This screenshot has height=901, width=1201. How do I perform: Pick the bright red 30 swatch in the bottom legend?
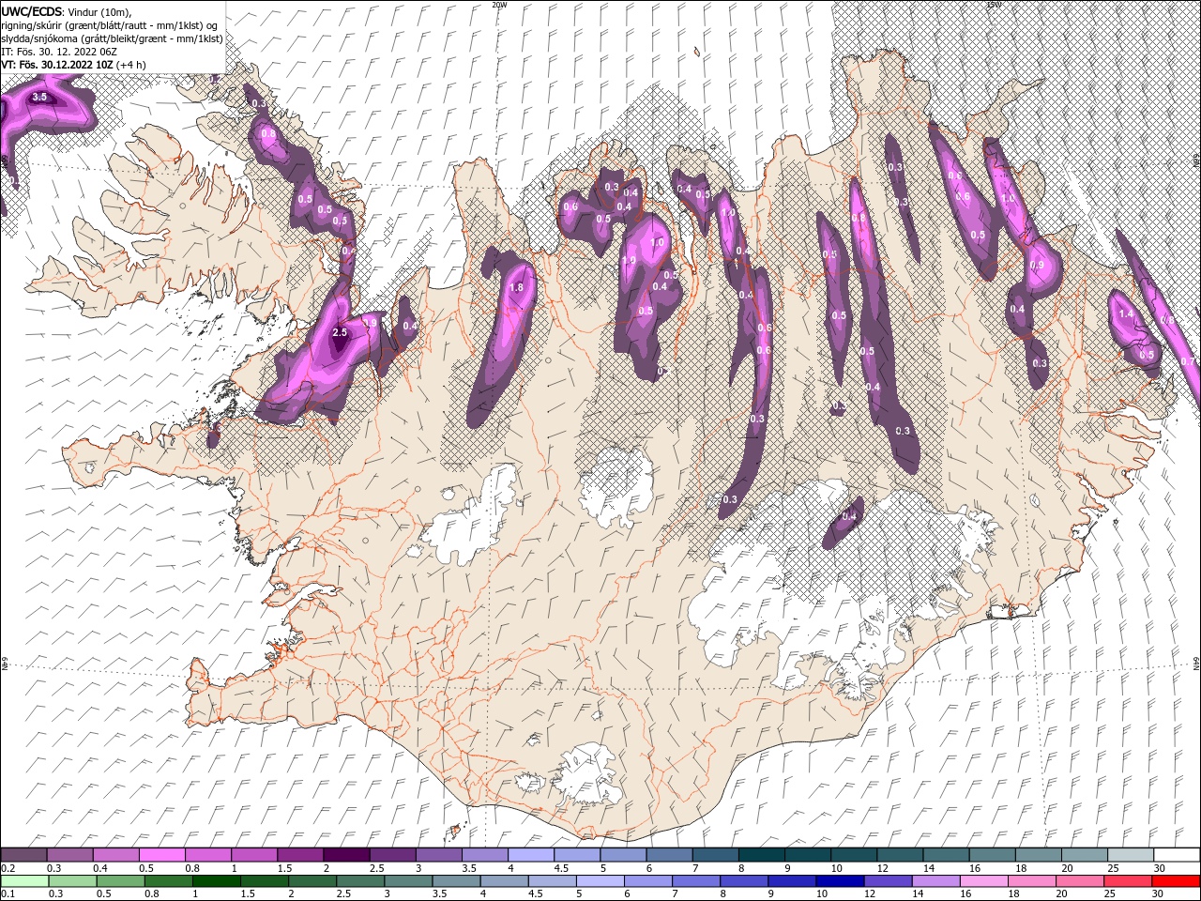tap(1175, 880)
